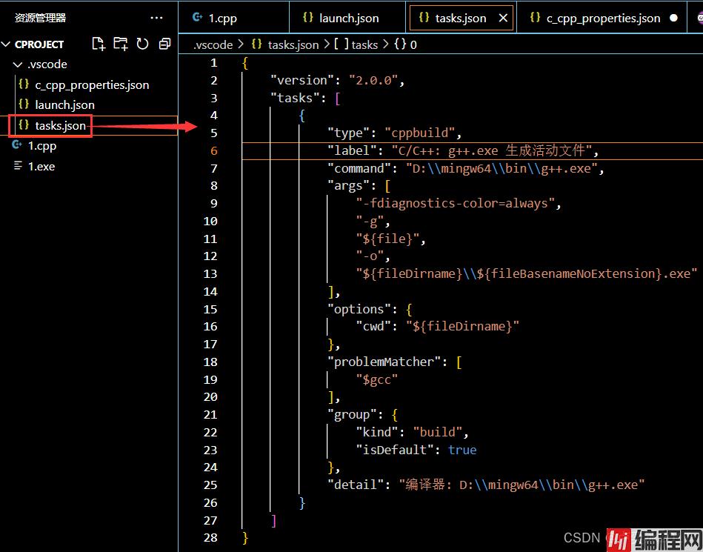Close the tasks.json editor tab
The height and width of the screenshot is (552, 703).
[504, 18]
